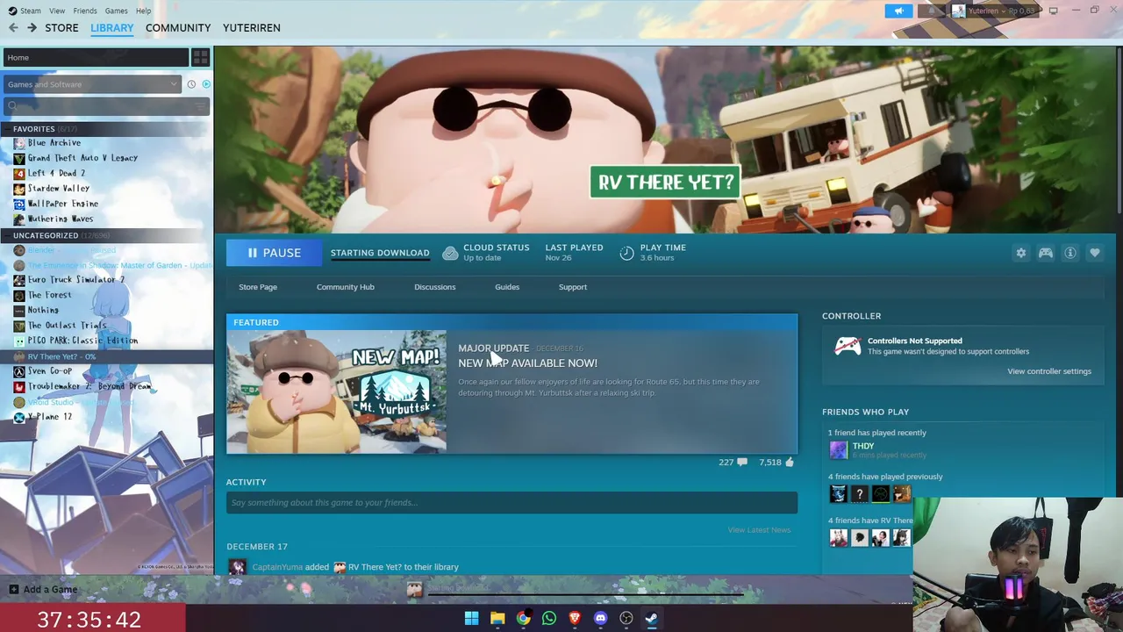
Task: Open the advanced filter options icon
Action: 201,106
